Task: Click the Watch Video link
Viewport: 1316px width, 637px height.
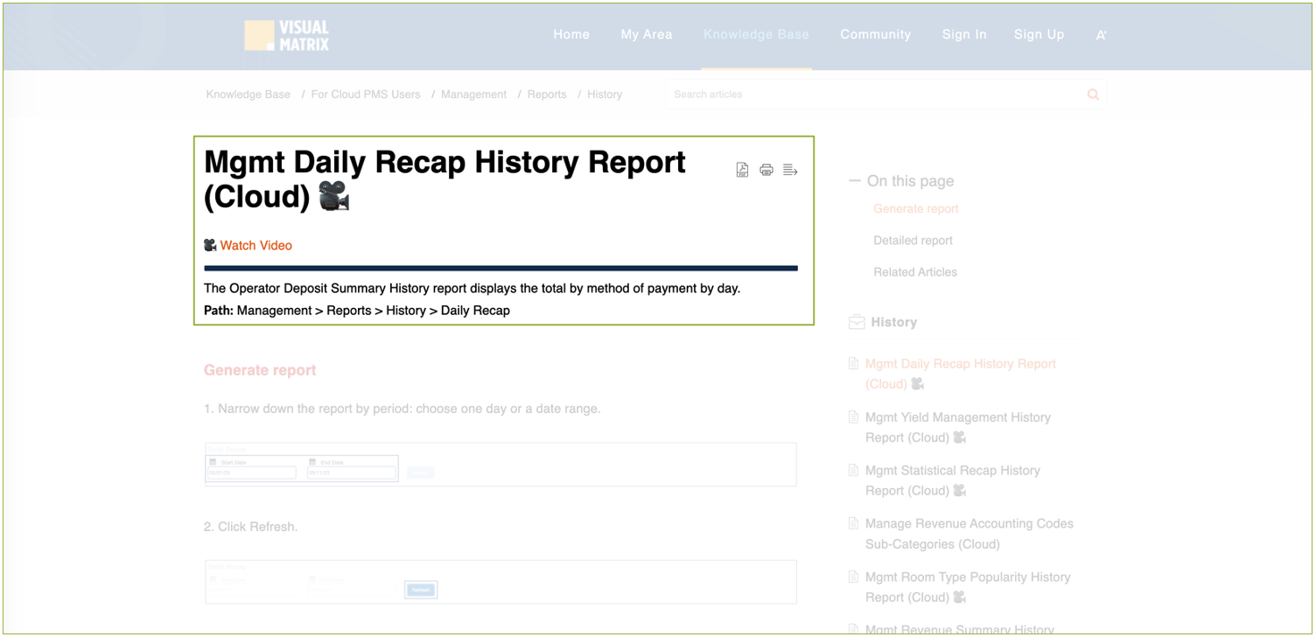Action: [255, 246]
